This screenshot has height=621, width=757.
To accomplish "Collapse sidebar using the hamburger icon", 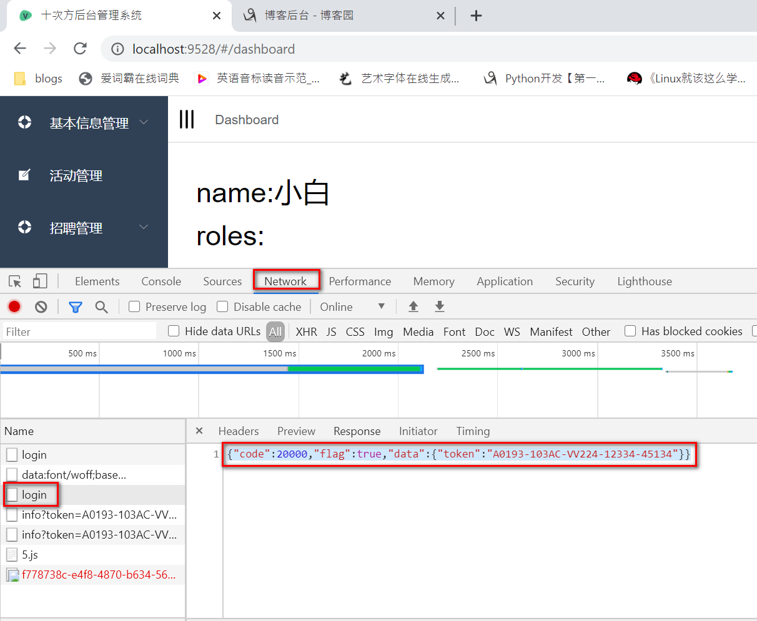I will [187, 119].
